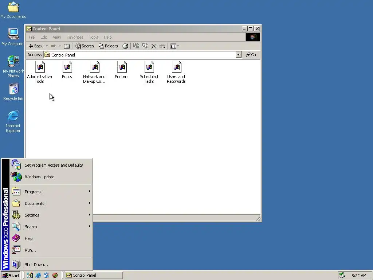Select Run... in the Start menu
373x280 pixels.
tap(51, 250)
